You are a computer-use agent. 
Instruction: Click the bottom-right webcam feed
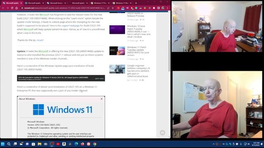click(x=217, y=104)
